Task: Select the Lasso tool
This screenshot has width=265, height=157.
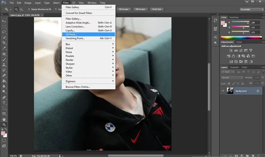Action: (4, 32)
